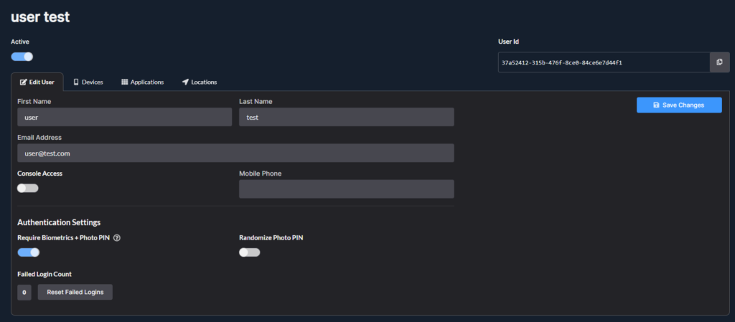Viewport: 735px width, 322px height.
Task: Toggle the Active switch off
Action: (x=22, y=57)
